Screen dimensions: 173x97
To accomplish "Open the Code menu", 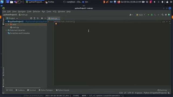I will pos(29,12).
